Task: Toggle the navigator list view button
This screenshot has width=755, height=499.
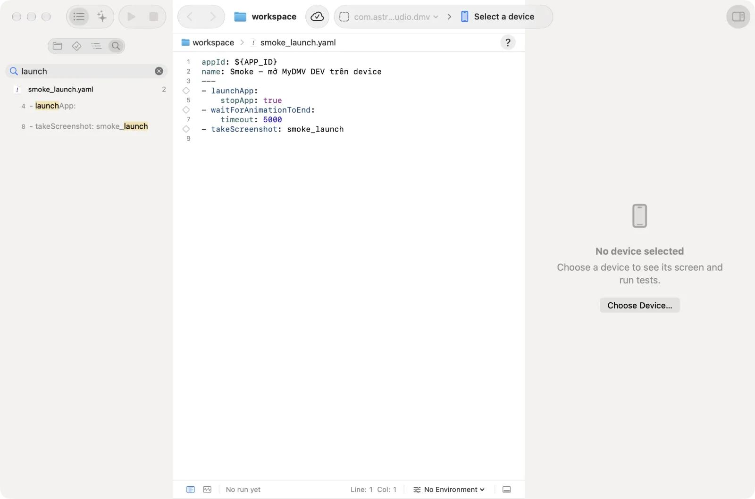Action: coord(79,17)
